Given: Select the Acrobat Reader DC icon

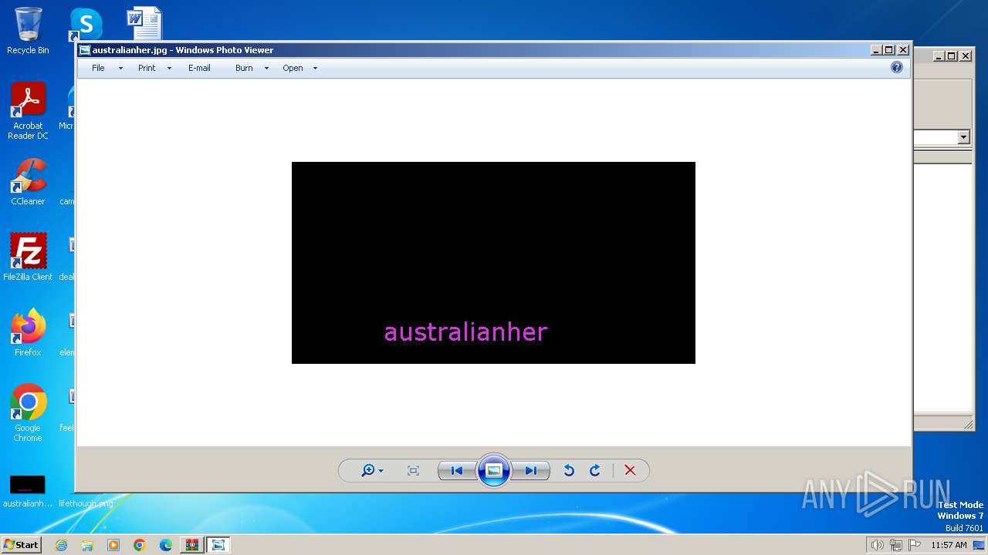Looking at the screenshot, I should click(x=28, y=110).
